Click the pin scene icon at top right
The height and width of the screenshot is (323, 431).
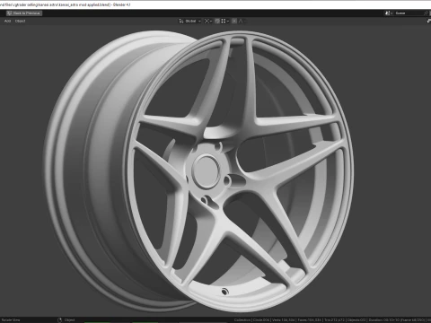click(x=427, y=13)
